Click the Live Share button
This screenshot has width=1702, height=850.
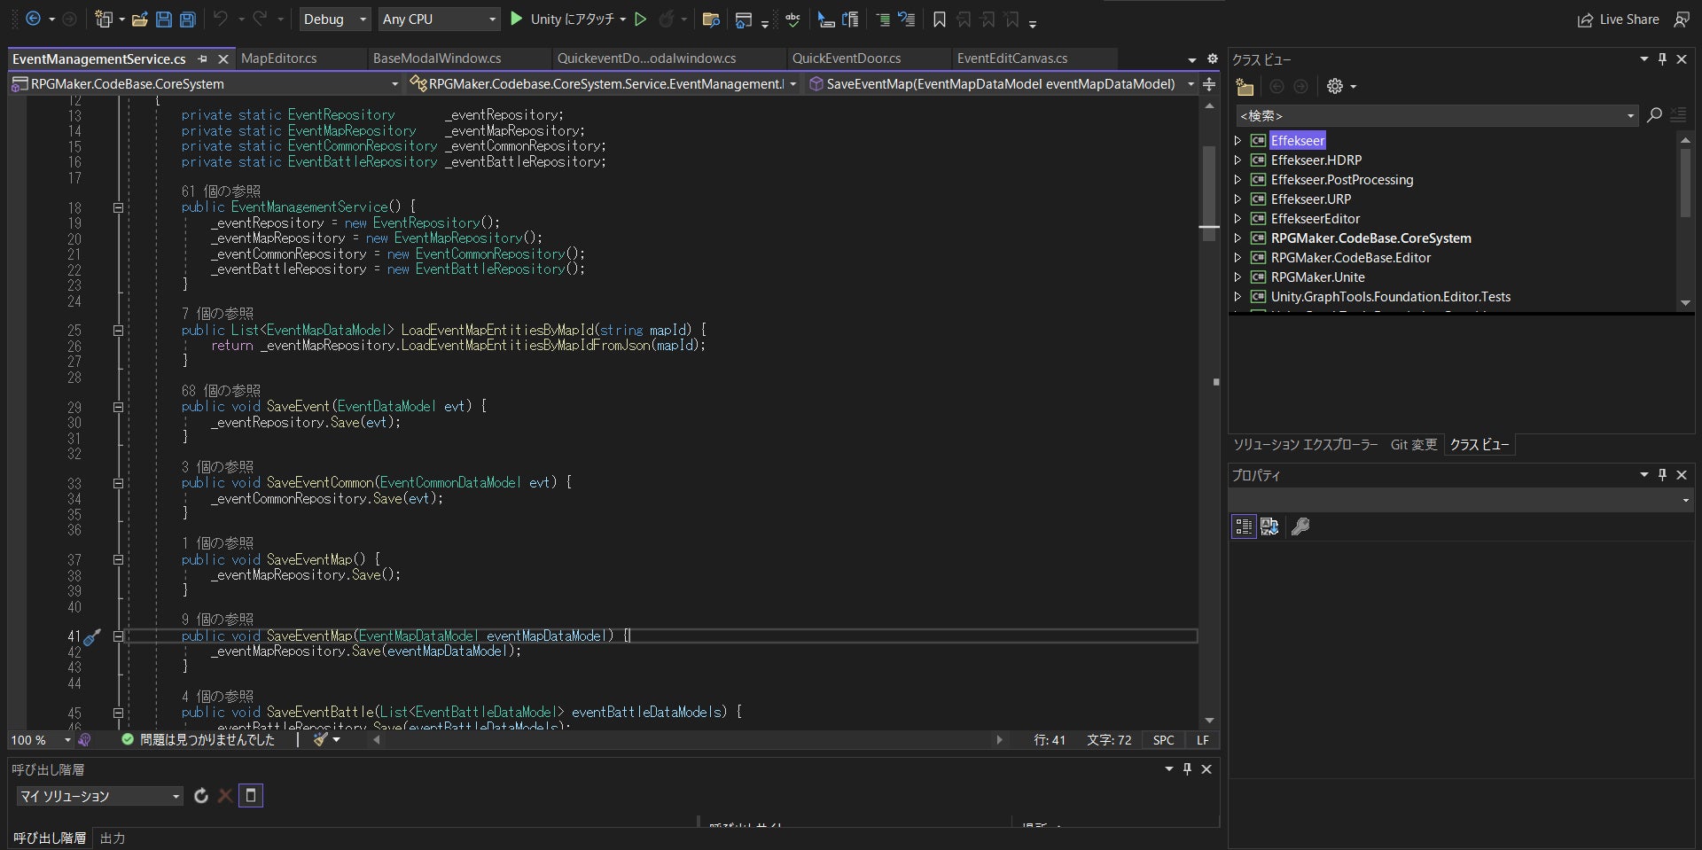(1619, 19)
